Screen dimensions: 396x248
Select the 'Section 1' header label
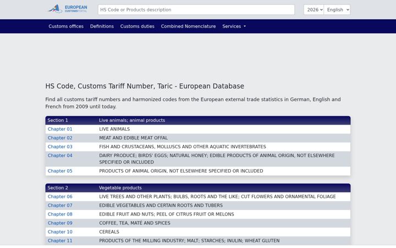(x=58, y=121)
